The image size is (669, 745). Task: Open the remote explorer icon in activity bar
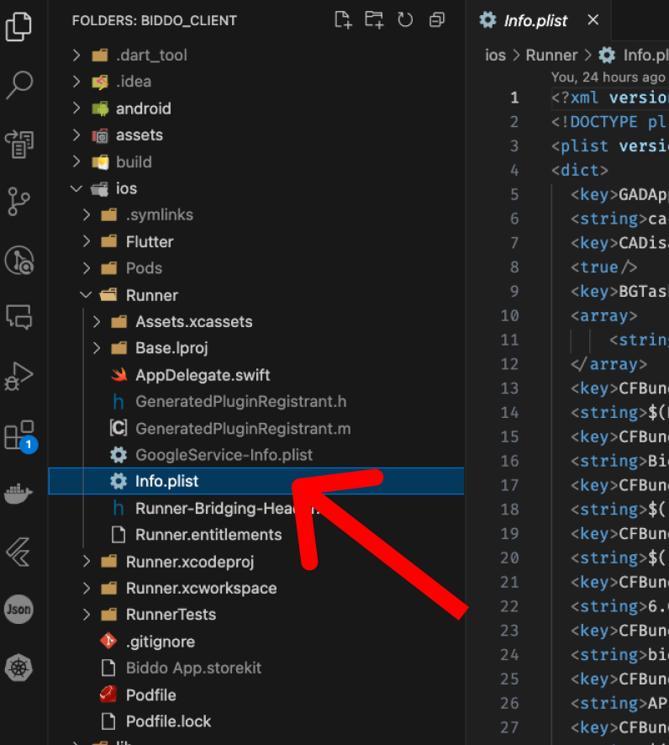point(19,144)
